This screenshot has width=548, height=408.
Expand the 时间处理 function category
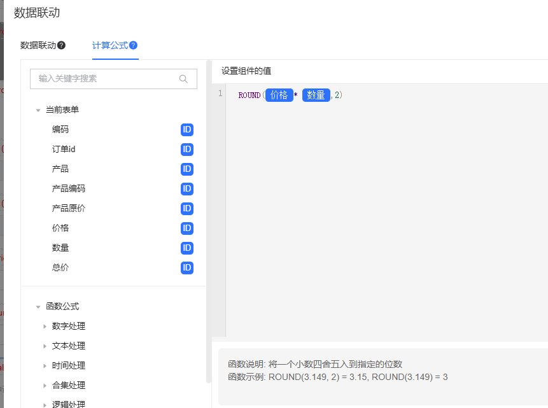[45, 366]
